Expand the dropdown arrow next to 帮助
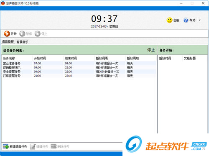This screenshot has width=209, height=156. pyautogui.click(x=200, y=20)
